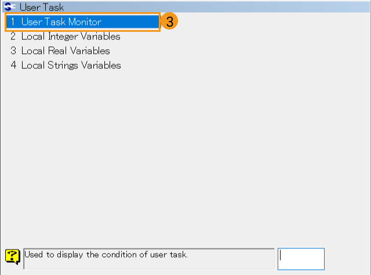
Task: Open Local Strings Variables entry
Action: 71,65
